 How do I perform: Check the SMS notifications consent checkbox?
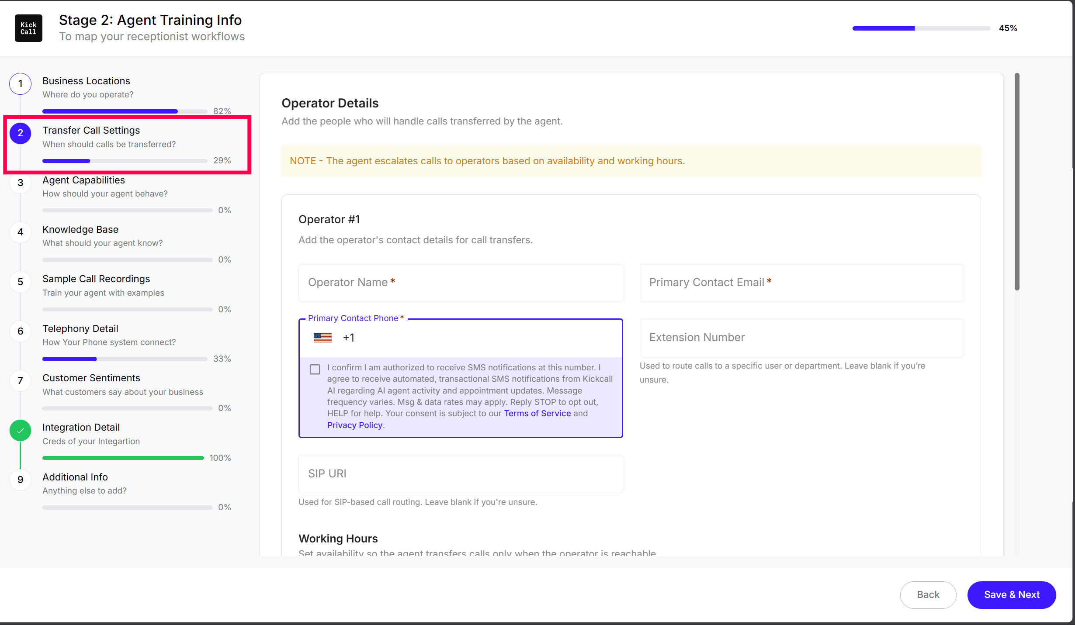pyautogui.click(x=315, y=369)
